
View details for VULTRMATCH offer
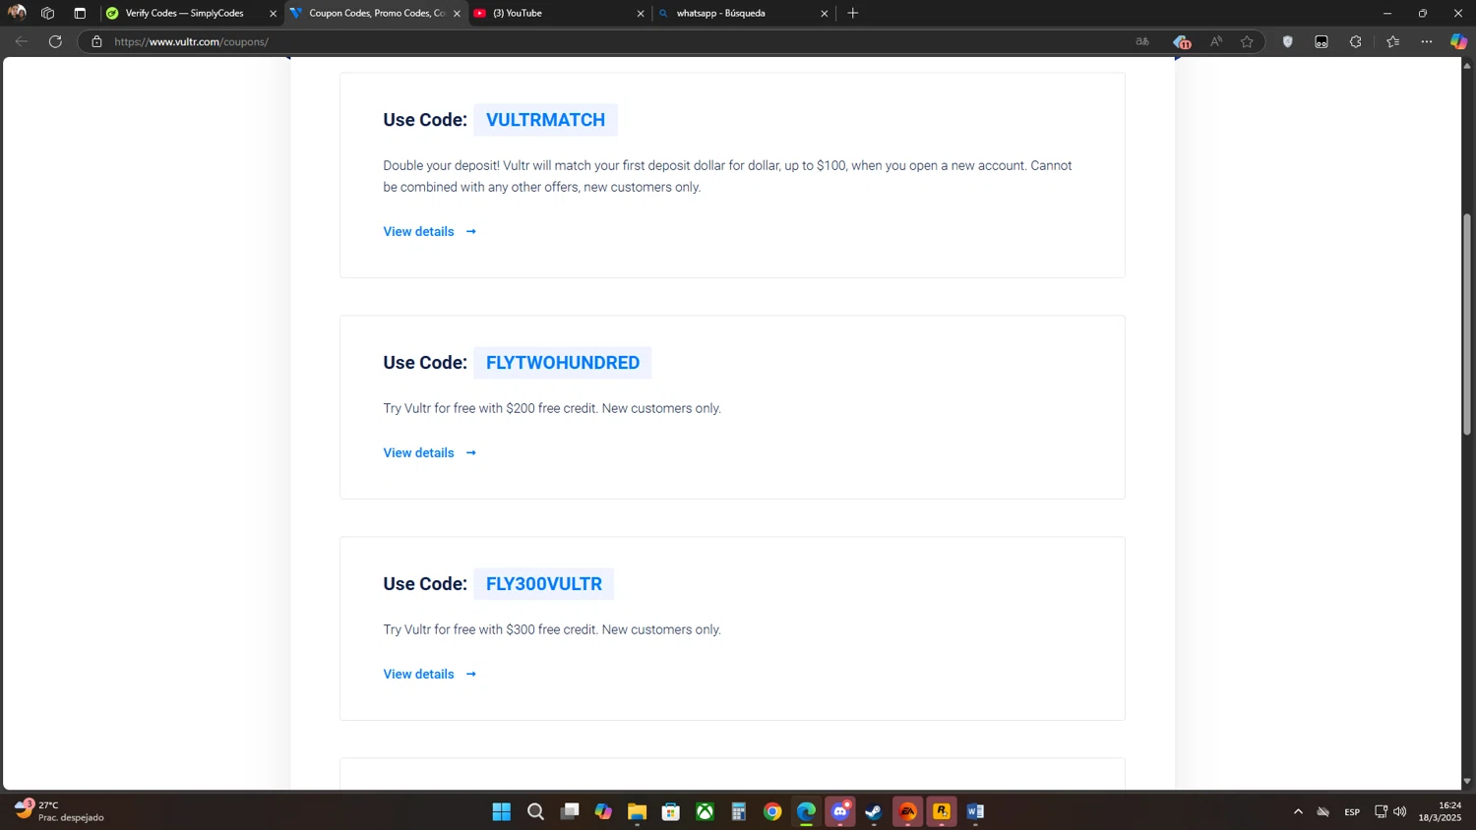430,231
